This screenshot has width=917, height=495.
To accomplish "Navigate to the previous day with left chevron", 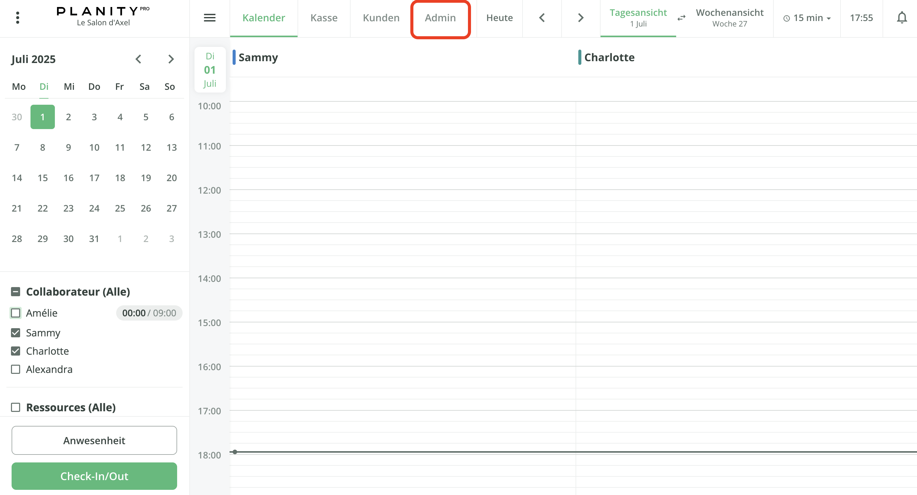I will point(542,17).
